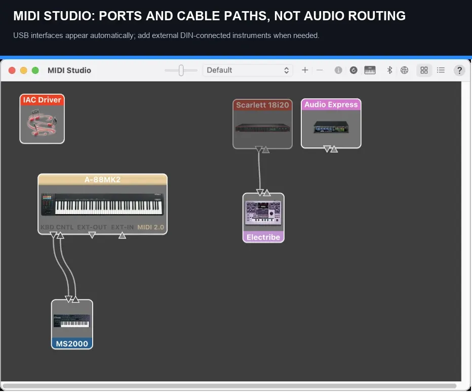The height and width of the screenshot is (392, 472).
Task: Click the Test Setup keyboard icon
Action: [x=370, y=70]
